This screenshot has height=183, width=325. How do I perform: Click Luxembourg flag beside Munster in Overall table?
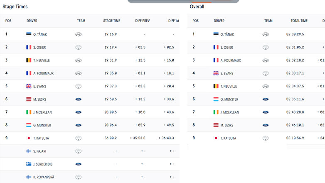(216, 99)
